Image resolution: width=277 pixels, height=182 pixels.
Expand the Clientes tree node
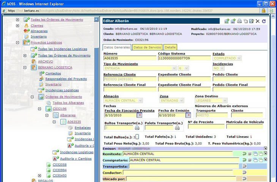(x=17, y=25)
